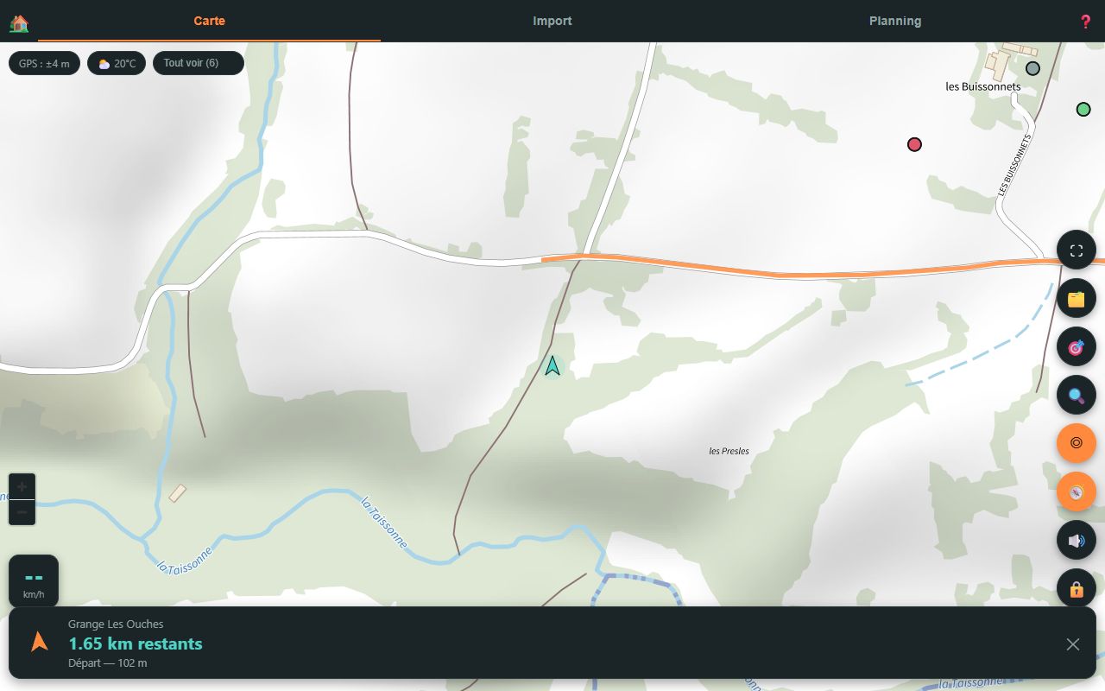Click the orange navigation arrow in banner
Screen dimensions: 1105x691
point(39,642)
